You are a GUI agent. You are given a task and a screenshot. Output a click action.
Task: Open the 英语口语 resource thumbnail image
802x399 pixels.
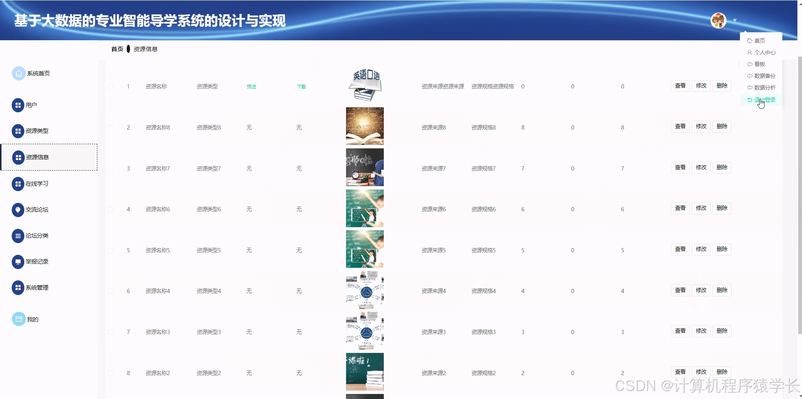365,84
